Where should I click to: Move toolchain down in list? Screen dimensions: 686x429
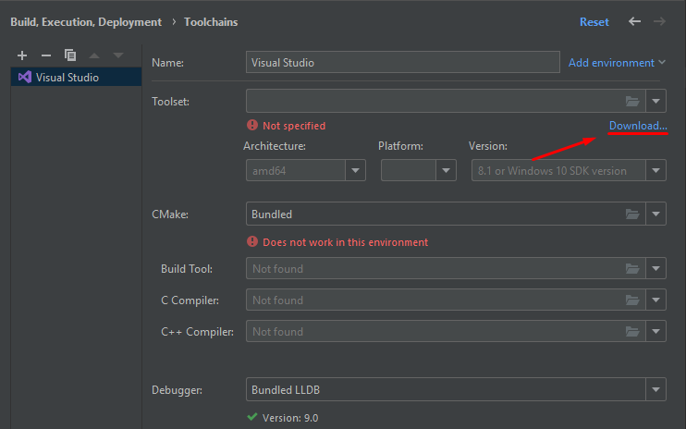[118, 55]
